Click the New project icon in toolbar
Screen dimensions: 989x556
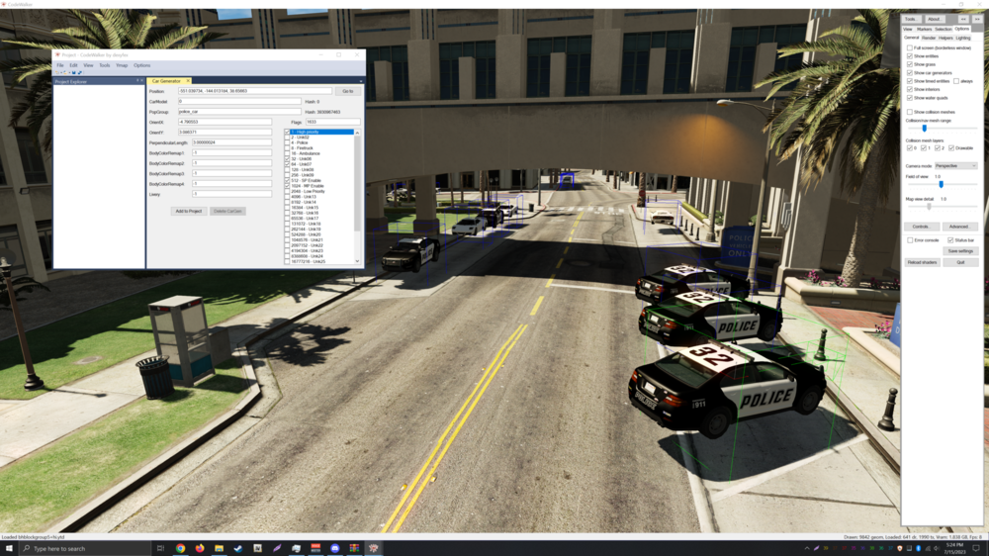[x=57, y=72]
